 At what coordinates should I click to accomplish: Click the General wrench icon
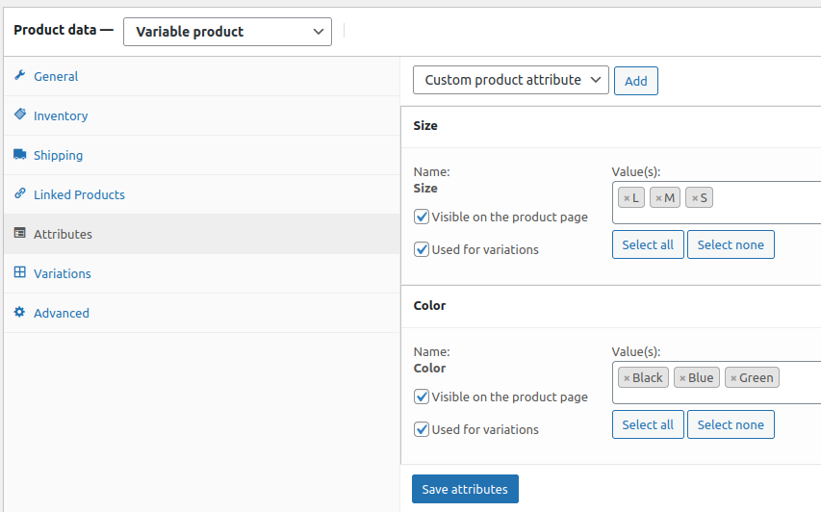point(20,75)
